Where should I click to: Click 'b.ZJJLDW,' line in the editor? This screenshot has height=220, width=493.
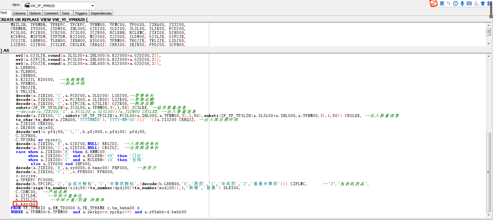tap(26, 196)
